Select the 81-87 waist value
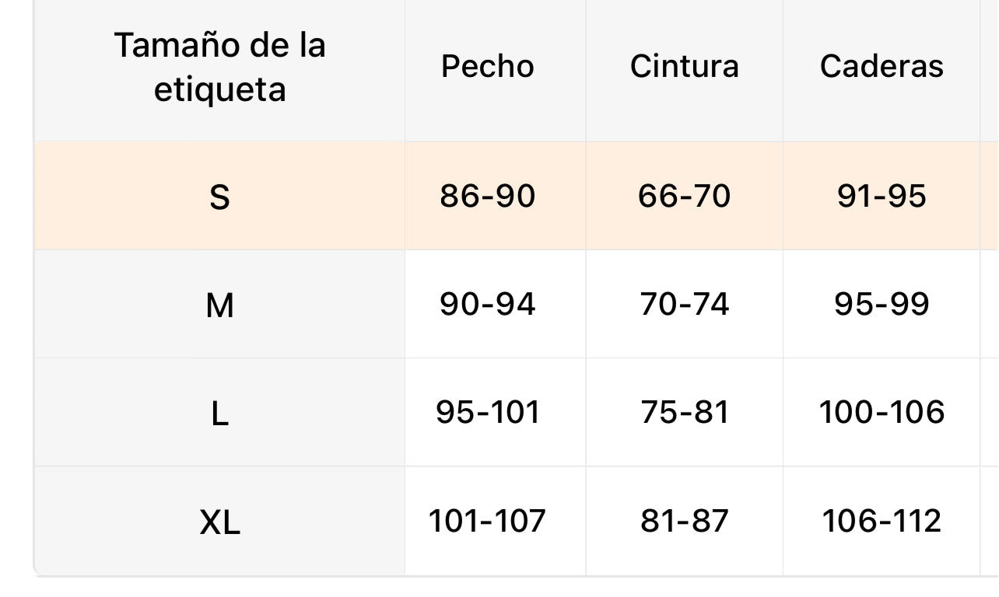This screenshot has width=999, height=597. click(684, 521)
